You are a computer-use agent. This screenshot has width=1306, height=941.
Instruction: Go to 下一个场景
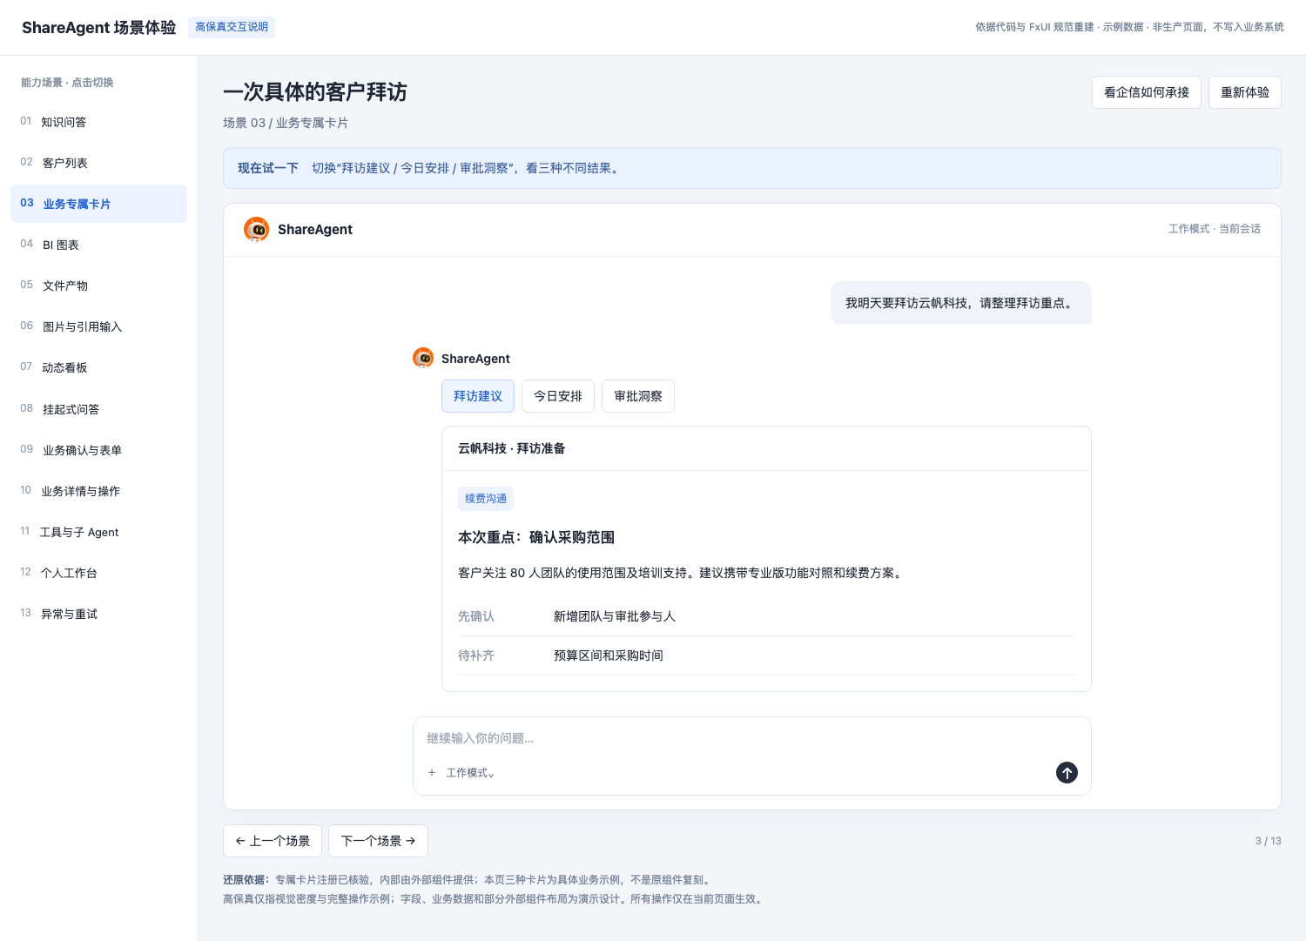[x=378, y=841]
